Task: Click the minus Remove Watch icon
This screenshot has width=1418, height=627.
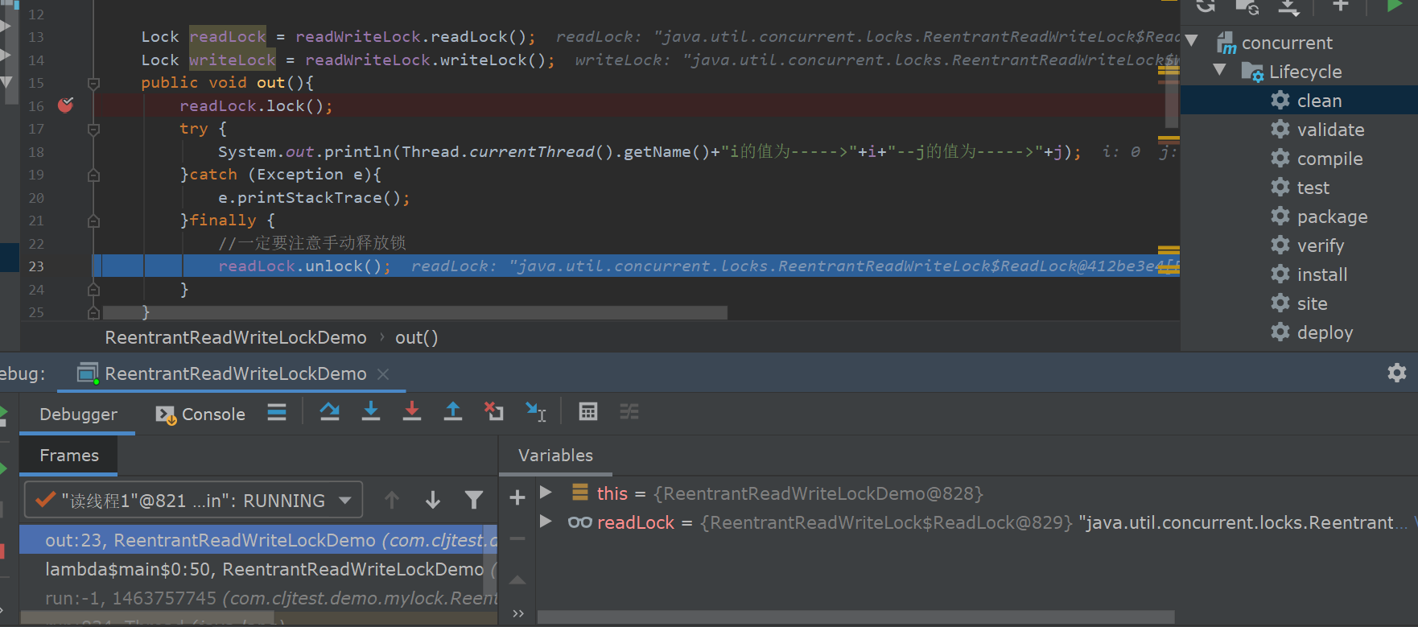Action: click(x=517, y=538)
